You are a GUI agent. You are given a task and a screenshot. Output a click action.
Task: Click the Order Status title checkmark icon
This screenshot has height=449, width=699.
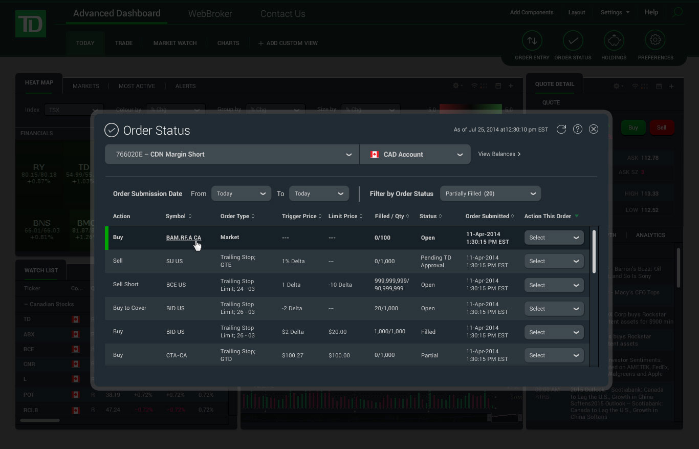point(112,130)
